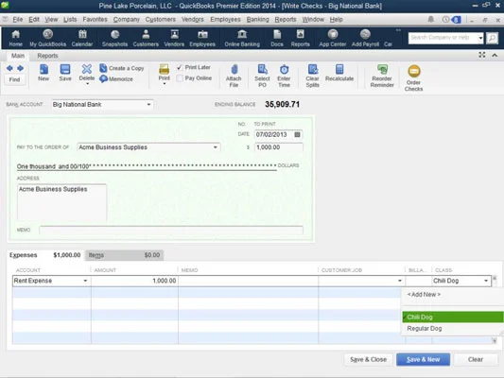Expand the Rent Expense account dropdown
Viewport: 504px width, 378px height.
pyautogui.click(x=85, y=281)
